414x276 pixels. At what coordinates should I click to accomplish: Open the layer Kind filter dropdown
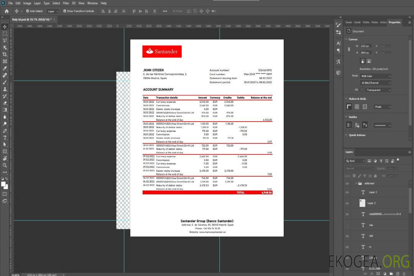[355, 161]
